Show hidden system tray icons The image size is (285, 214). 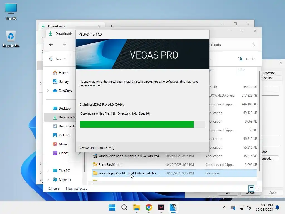(x=224, y=207)
